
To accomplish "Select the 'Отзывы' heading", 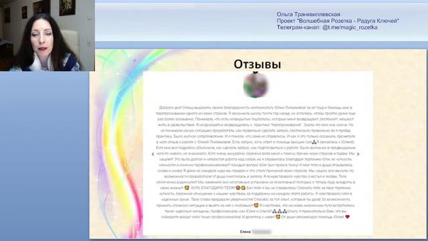I will (257, 64).
